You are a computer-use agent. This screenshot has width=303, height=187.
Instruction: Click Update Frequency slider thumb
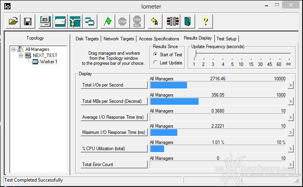click(x=194, y=54)
